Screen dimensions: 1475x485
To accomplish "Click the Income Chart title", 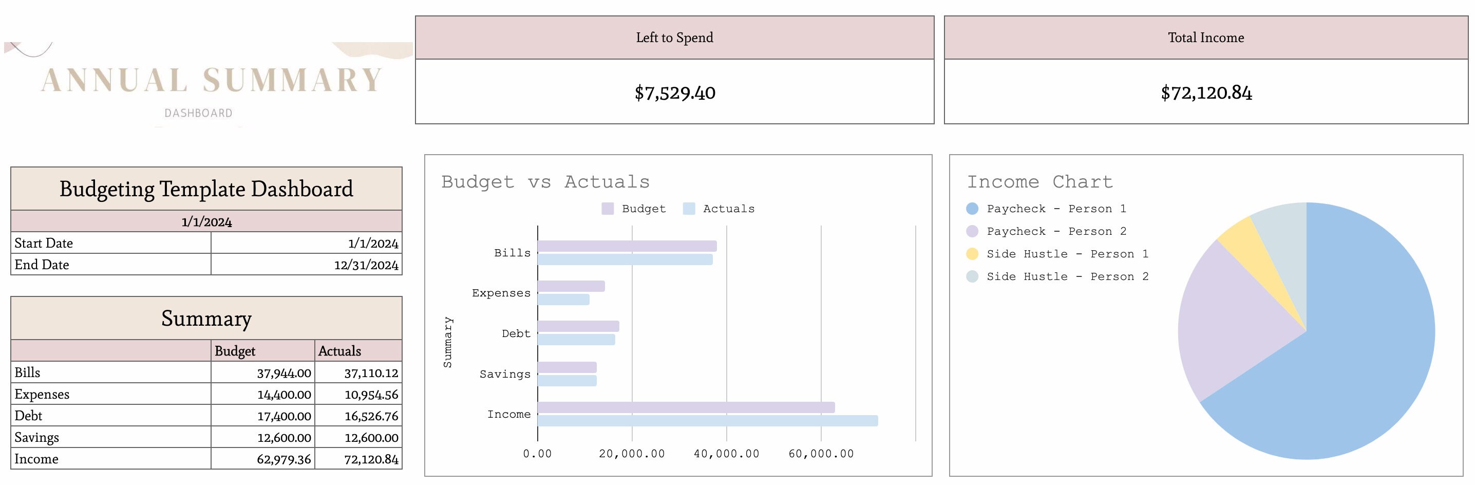I will coord(1040,181).
